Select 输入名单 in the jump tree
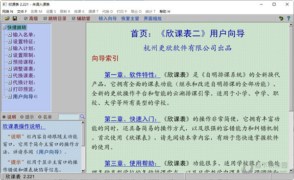294x180 pixels. (x=24, y=35)
